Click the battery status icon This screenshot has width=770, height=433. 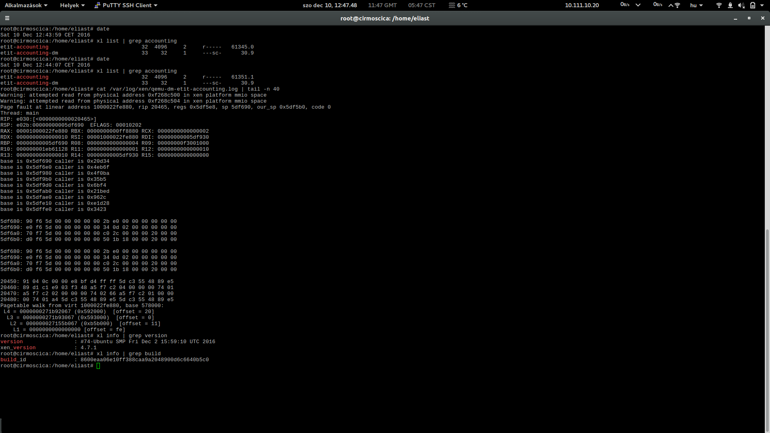(752, 5)
